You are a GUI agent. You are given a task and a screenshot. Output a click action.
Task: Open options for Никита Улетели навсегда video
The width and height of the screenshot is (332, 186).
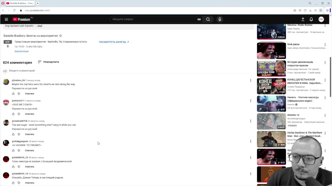(x=325, y=98)
